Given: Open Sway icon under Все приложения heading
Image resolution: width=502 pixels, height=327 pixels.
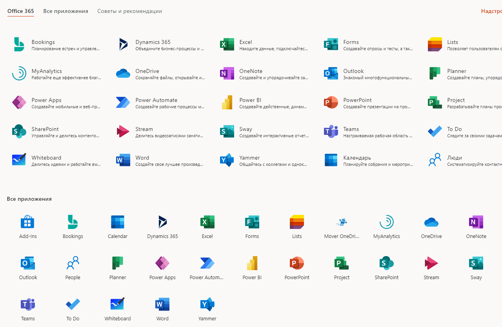Looking at the screenshot, I should click(x=476, y=263).
